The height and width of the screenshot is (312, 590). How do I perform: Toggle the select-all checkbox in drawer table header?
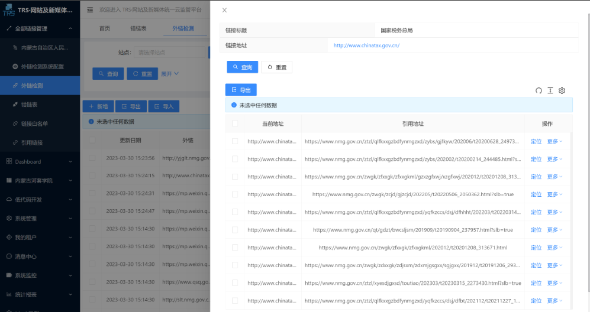[235, 123]
